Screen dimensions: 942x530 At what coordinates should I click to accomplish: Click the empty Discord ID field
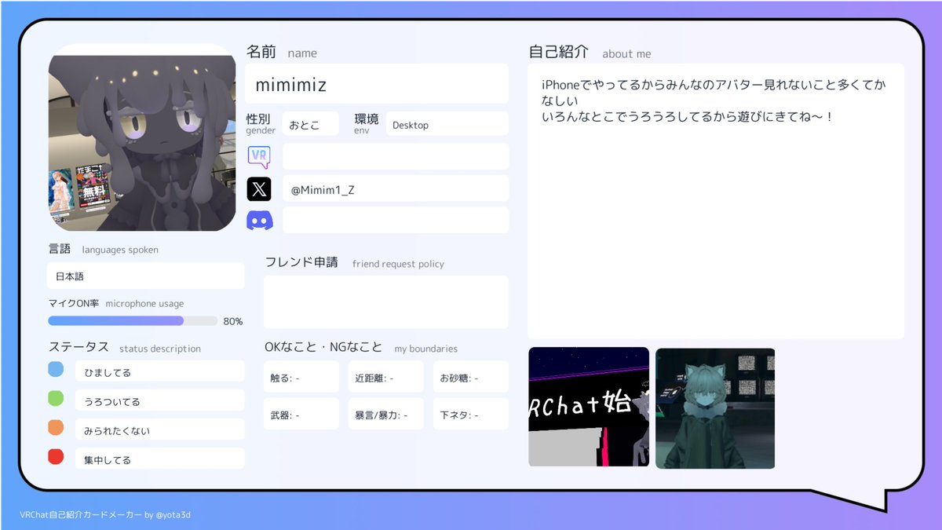pyautogui.click(x=396, y=220)
